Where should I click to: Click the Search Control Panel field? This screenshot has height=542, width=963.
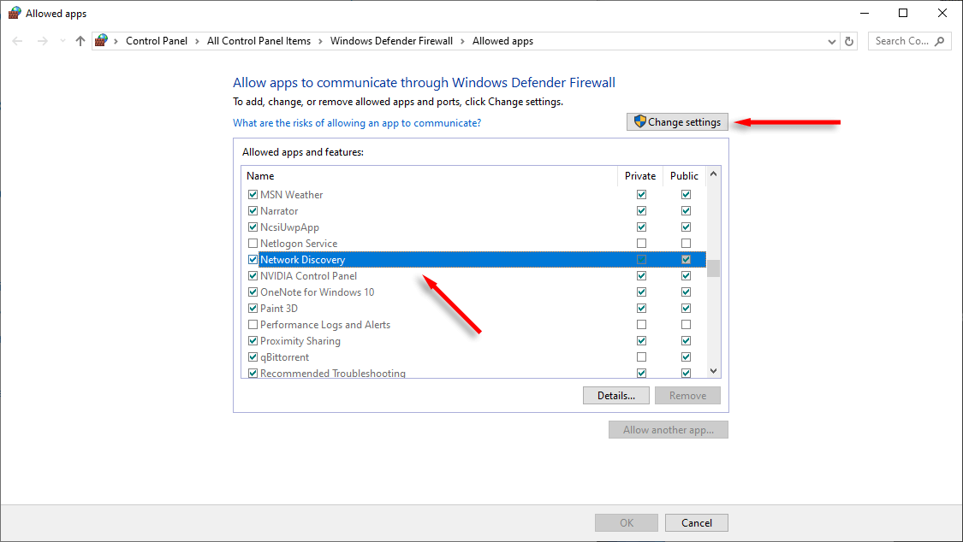click(901, 41)
